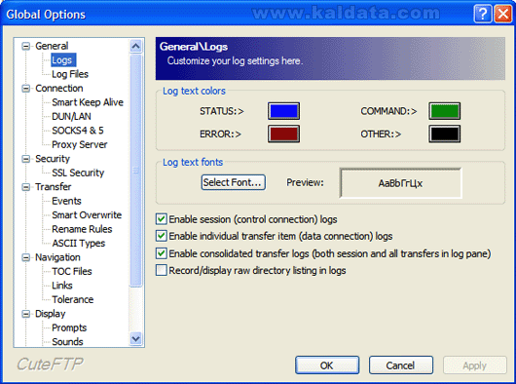This screenshot has height=384, width=516.
Task: Disable consolidated transfer logs checkbox
Action: [x=162, y=253]
